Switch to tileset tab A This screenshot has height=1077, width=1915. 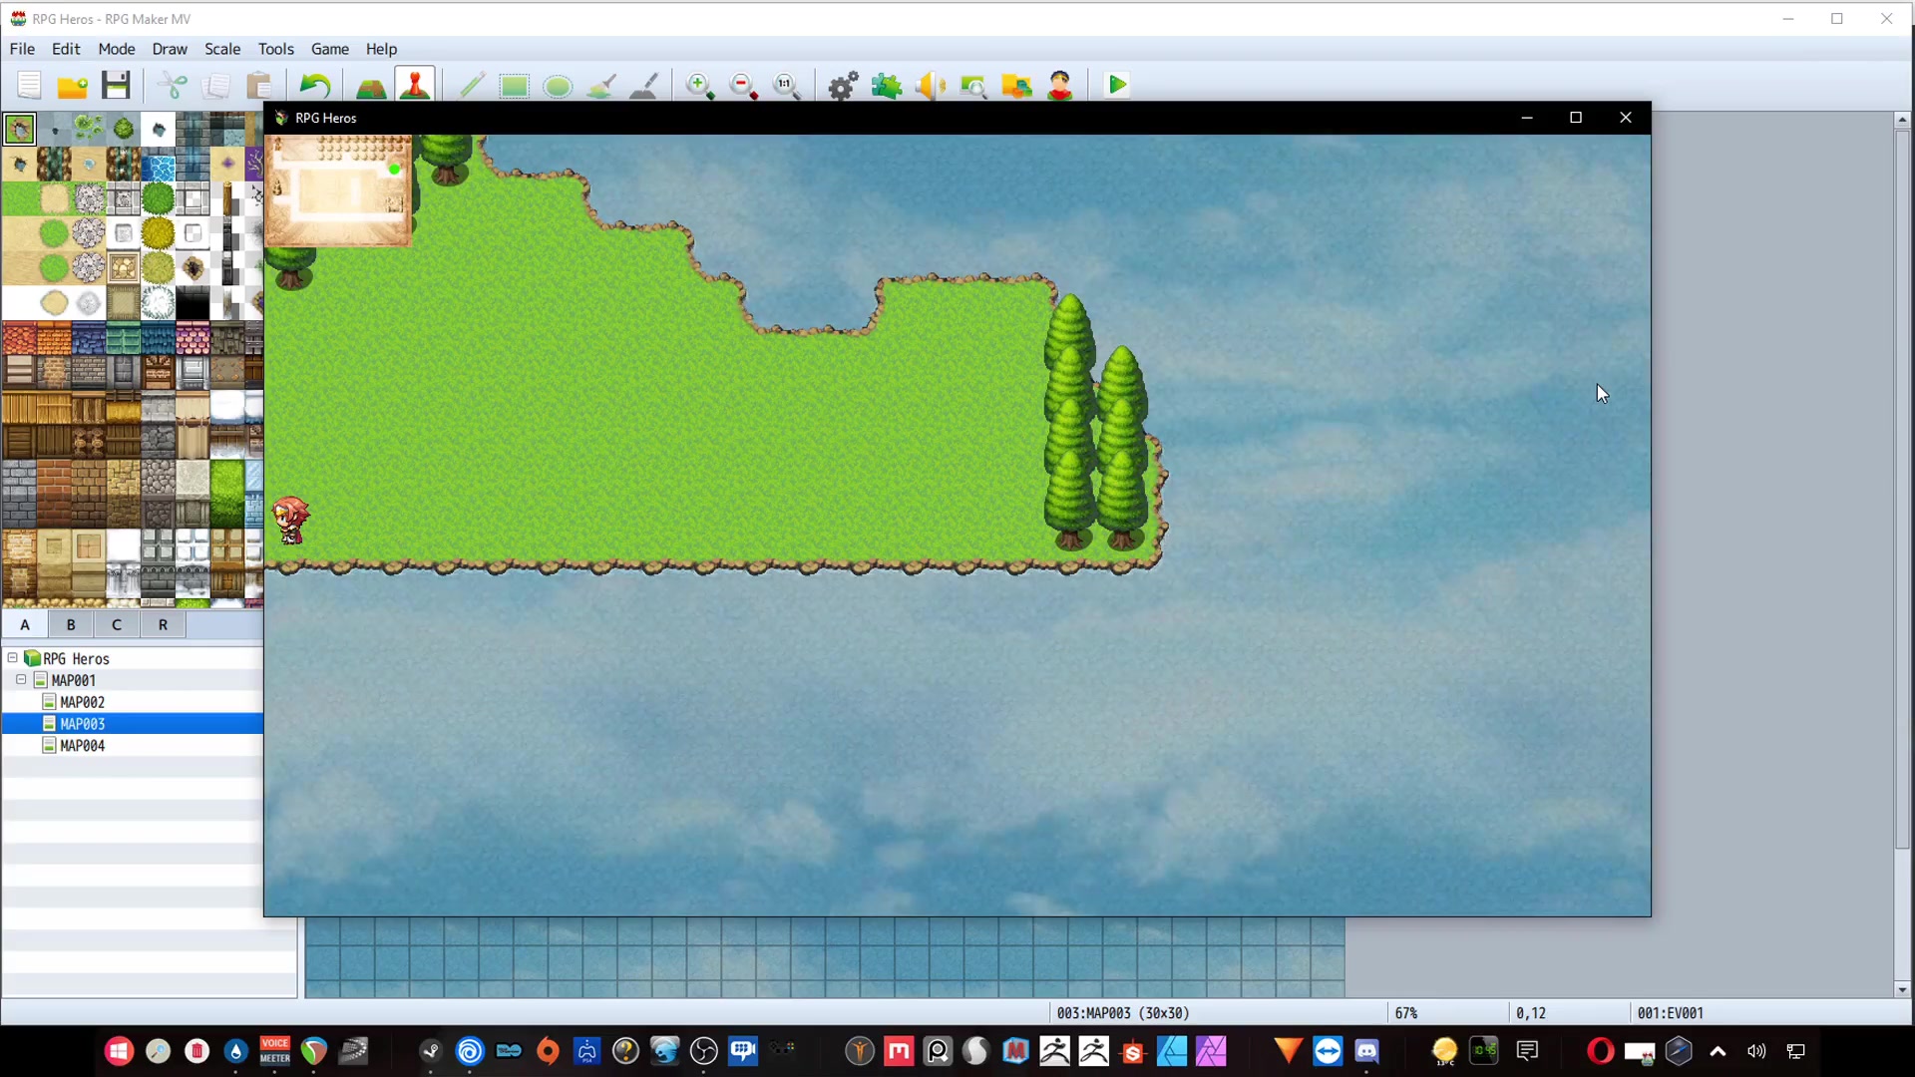pyautogui.click(x=25, y=625)
